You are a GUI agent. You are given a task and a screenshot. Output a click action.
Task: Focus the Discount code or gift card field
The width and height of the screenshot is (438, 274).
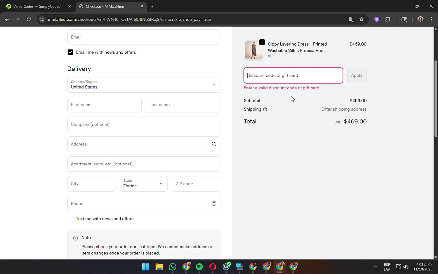(x=293, y=75)
